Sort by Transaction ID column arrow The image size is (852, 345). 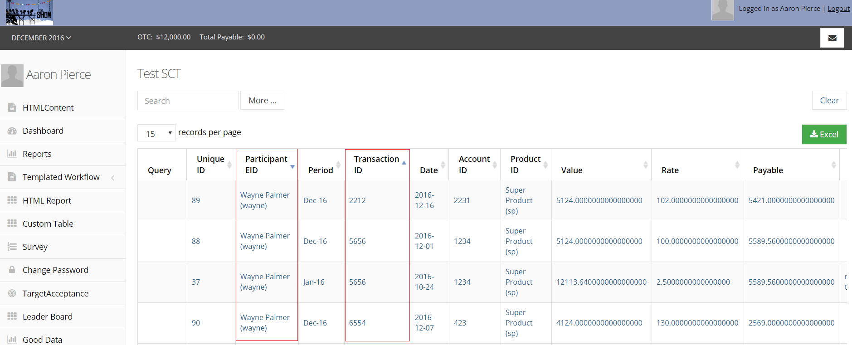point(404,162)
